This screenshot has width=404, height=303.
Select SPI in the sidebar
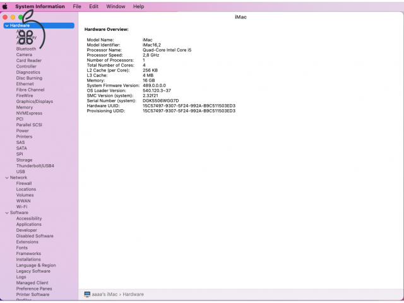(x=20, y=154)
